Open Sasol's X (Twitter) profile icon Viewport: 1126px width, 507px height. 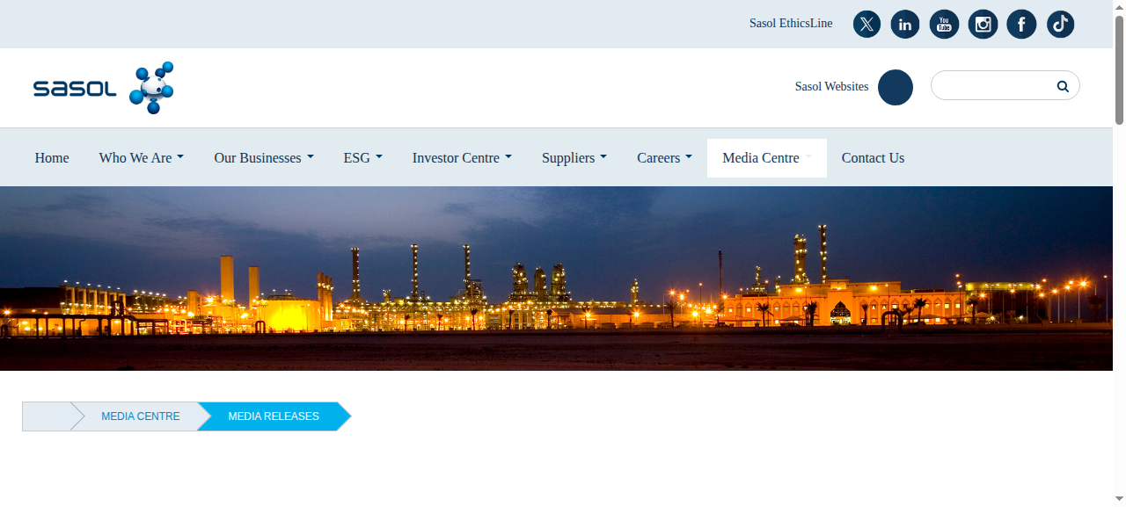[x=866, y=24]
